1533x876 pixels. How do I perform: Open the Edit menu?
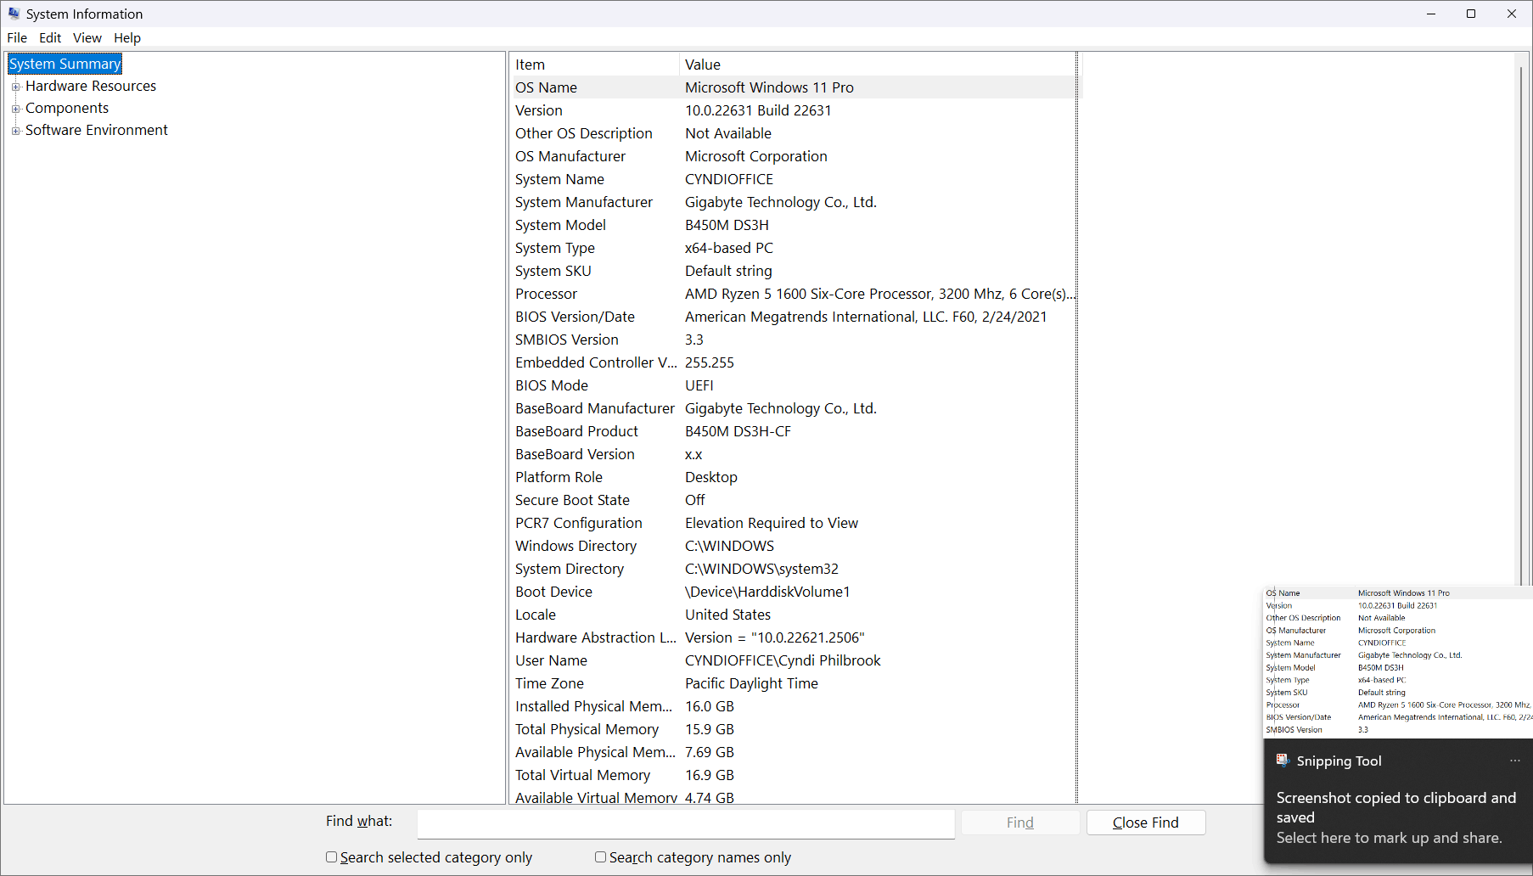(x=50, y=37)
